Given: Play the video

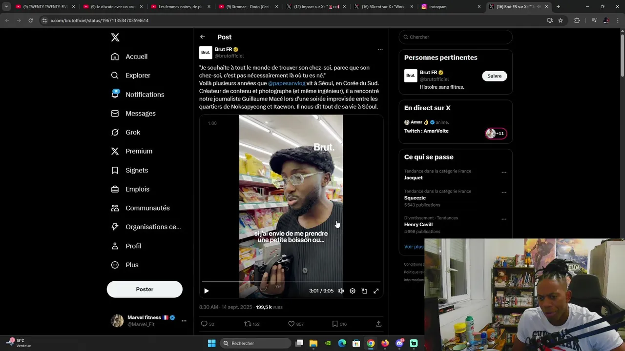Looking at the screenshot, I should click(x=207, y=291).
